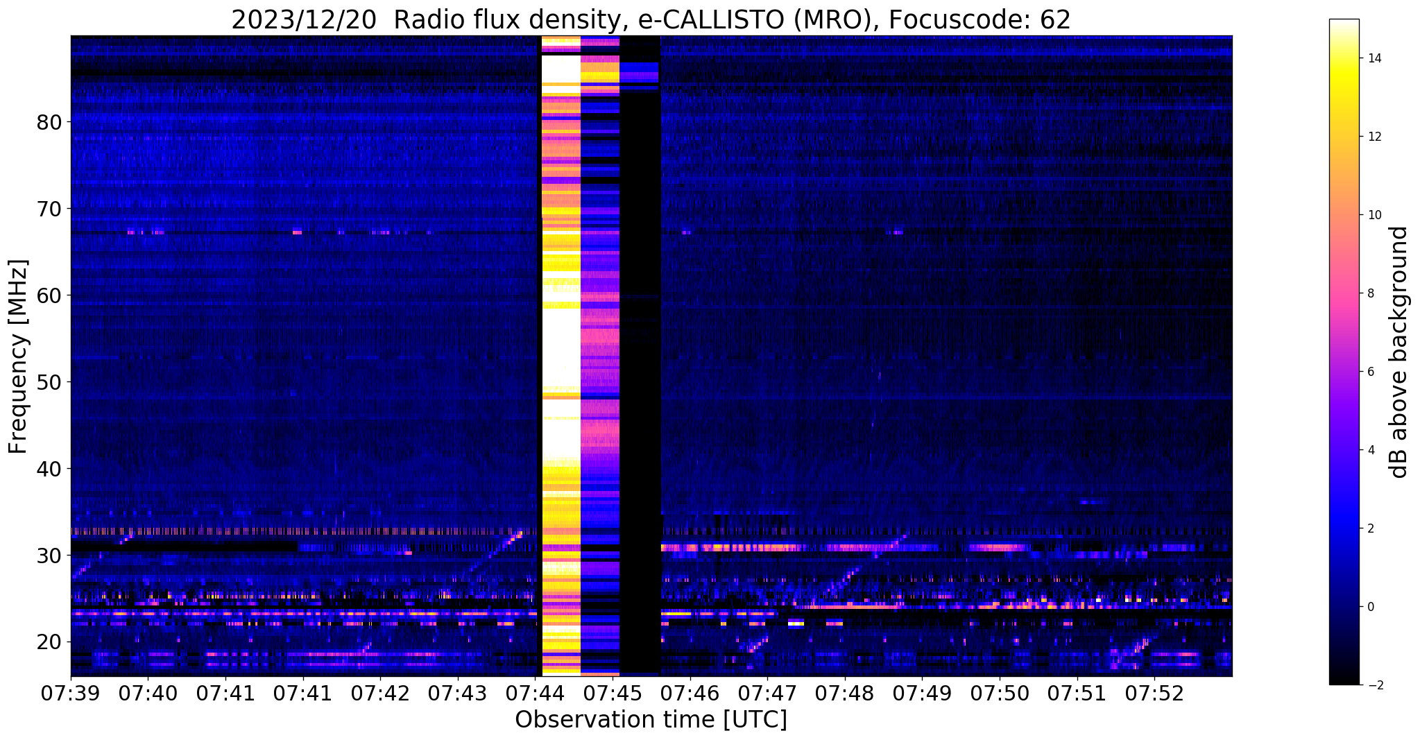Screen dimensions: 1420x740
Task: Select the 70 MHz frequency tick label
Action: 49,209
